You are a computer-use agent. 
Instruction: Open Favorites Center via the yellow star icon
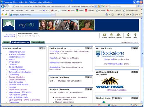point(2,15)
